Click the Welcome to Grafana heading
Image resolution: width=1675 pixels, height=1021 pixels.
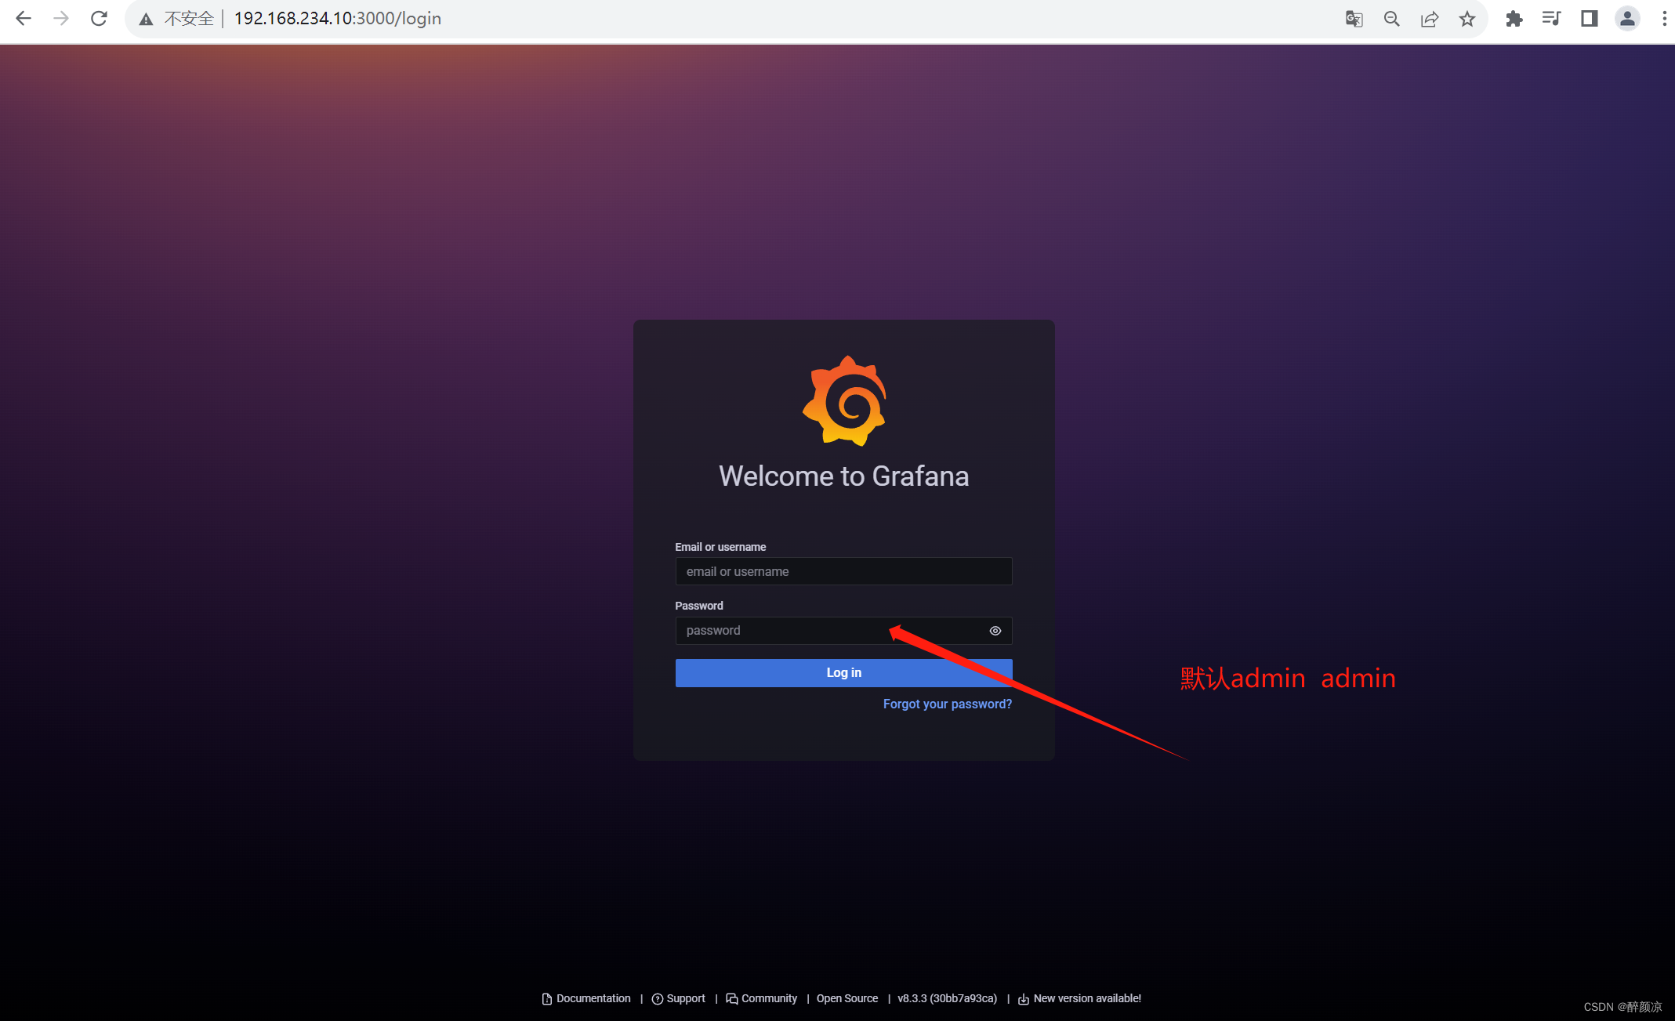point(843,476)
